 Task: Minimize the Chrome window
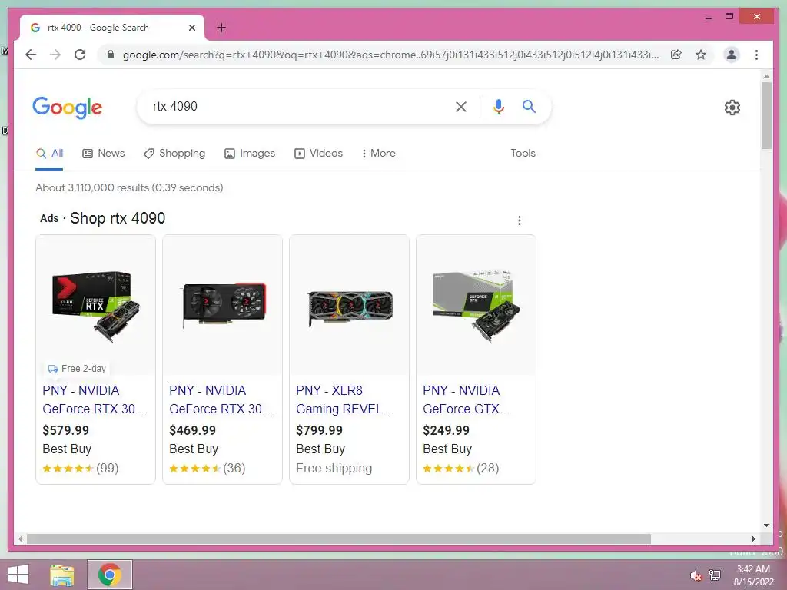(708, 17)
